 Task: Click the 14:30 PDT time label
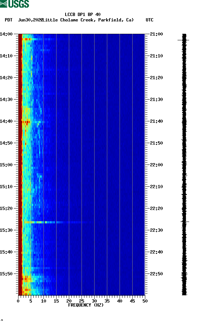point(6,100)
